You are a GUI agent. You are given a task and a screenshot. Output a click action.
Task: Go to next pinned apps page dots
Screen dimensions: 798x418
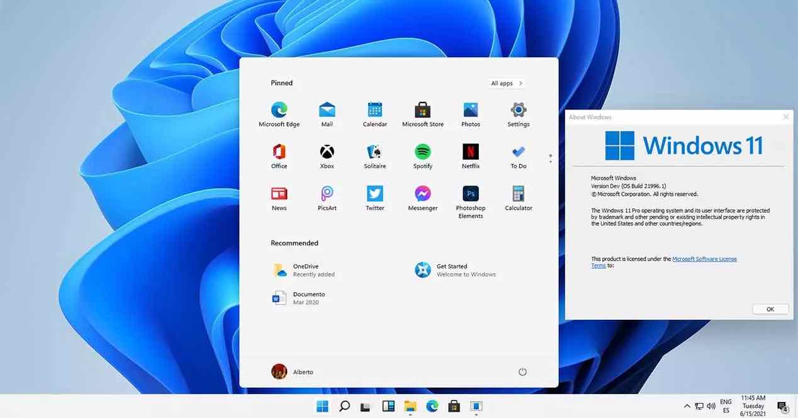[x=551, y=159]
